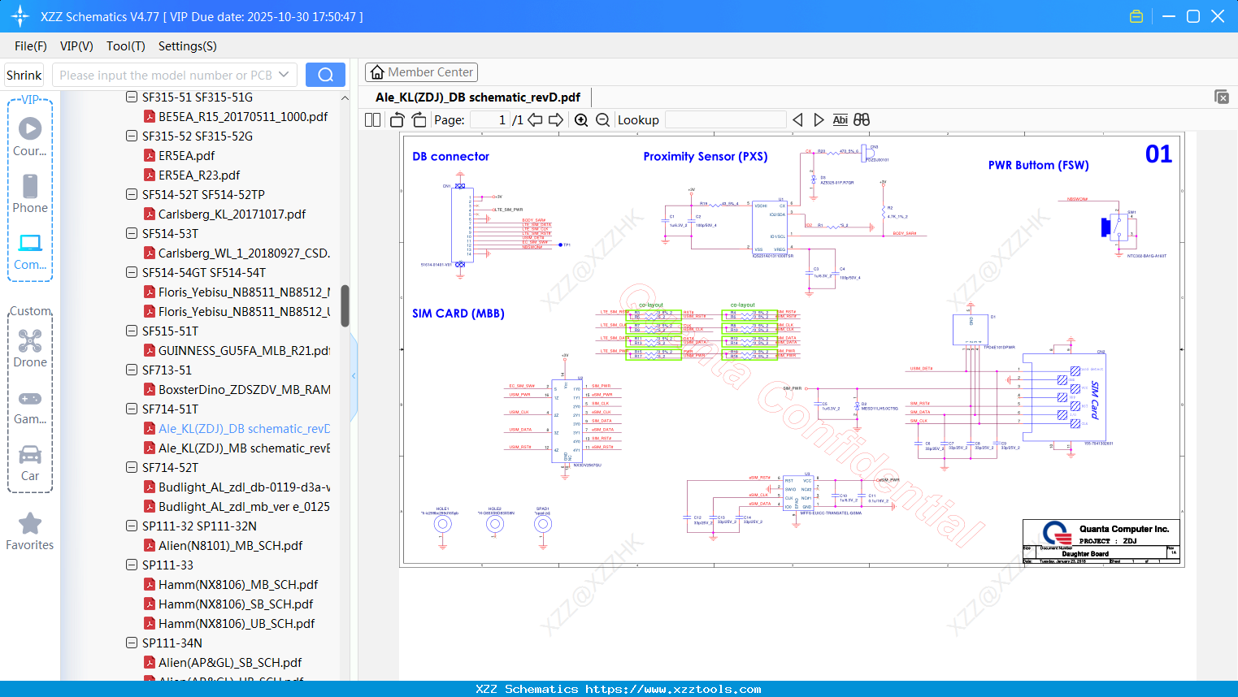
Task: Click the binoculars search icon
Action: tap(862, 120)
